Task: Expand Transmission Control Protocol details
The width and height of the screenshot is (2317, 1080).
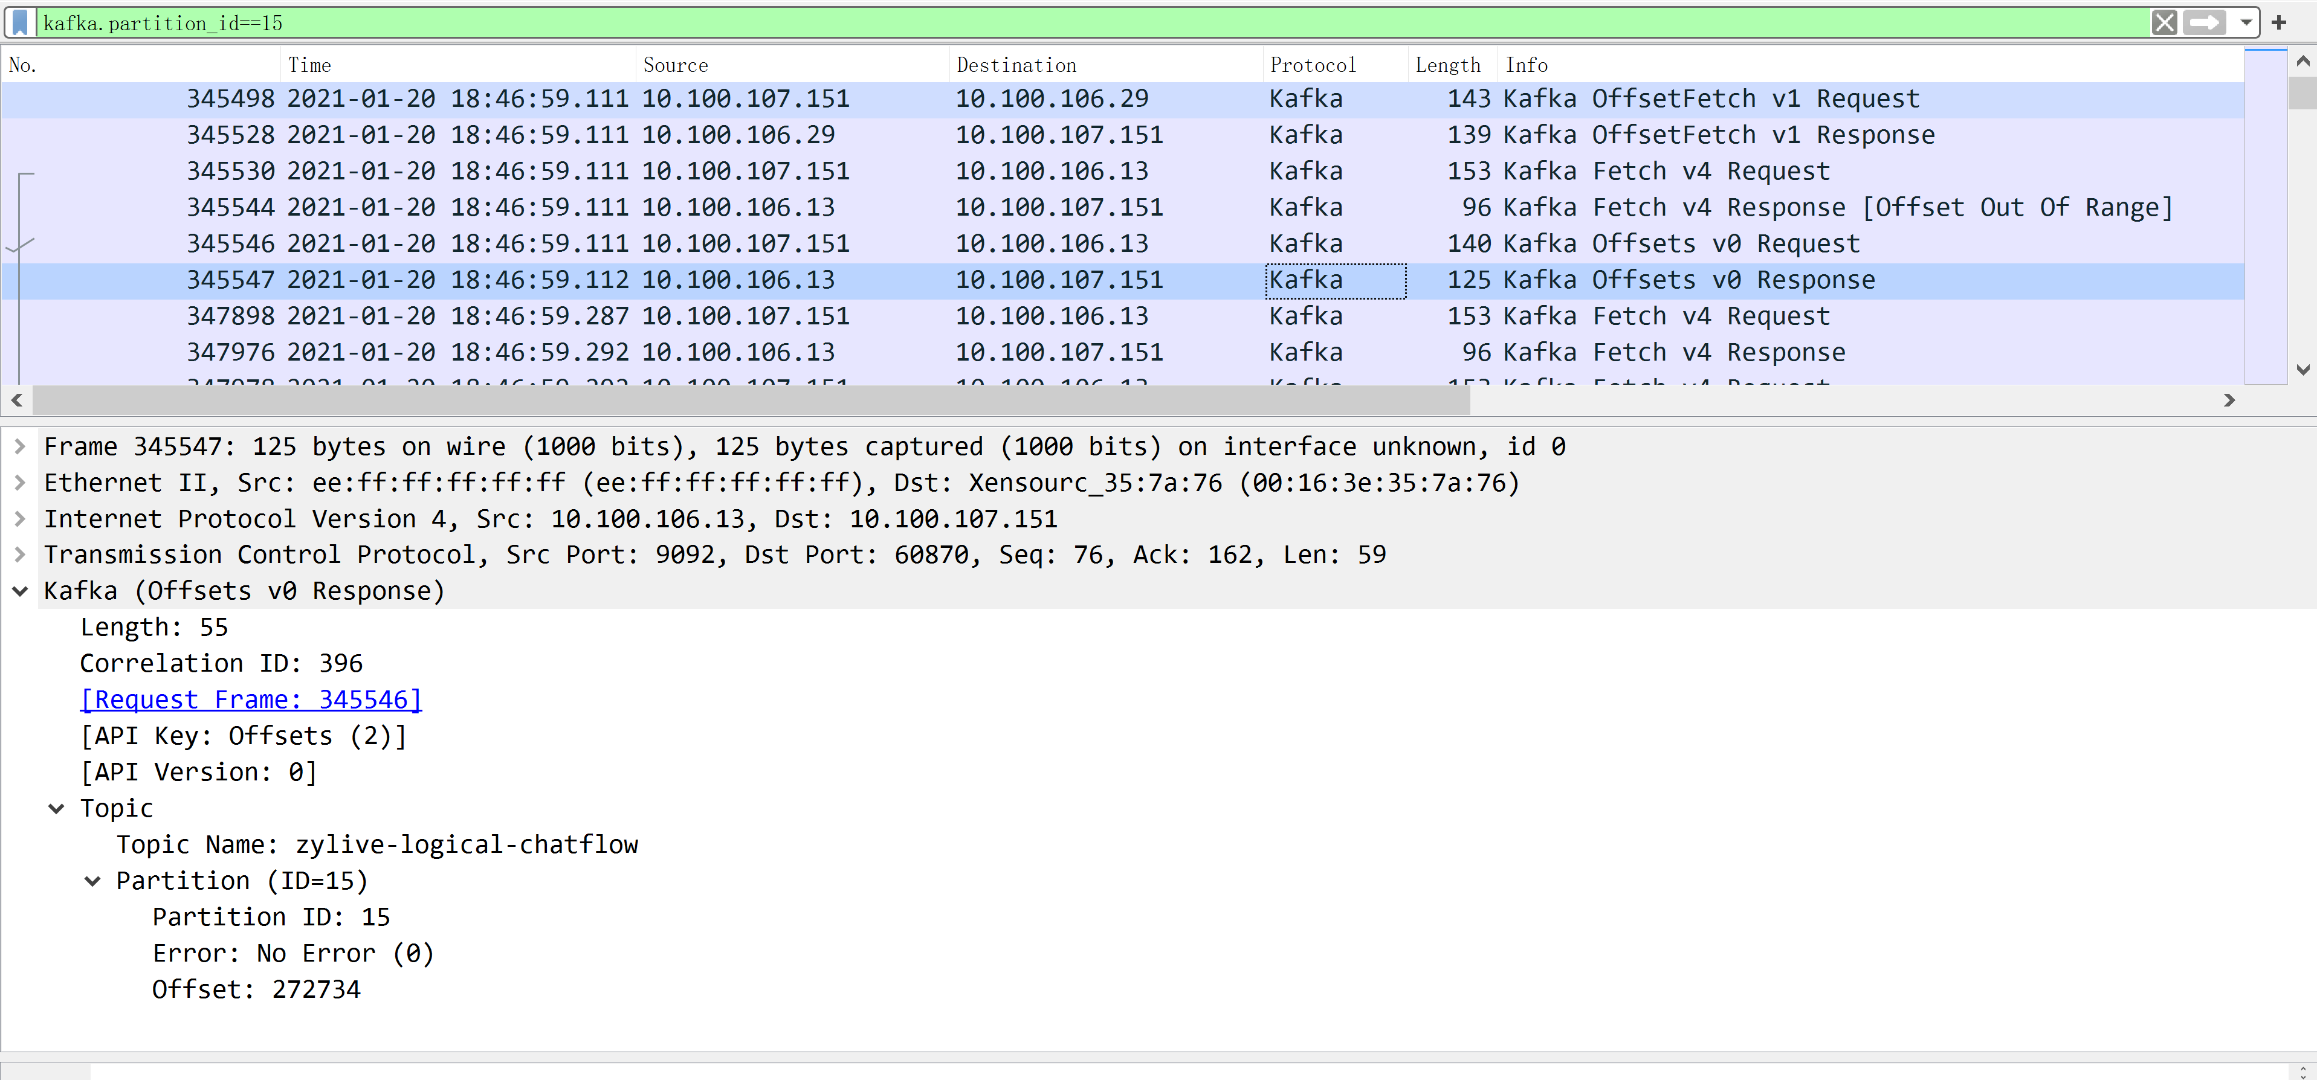Action: [x=20, y=555]
